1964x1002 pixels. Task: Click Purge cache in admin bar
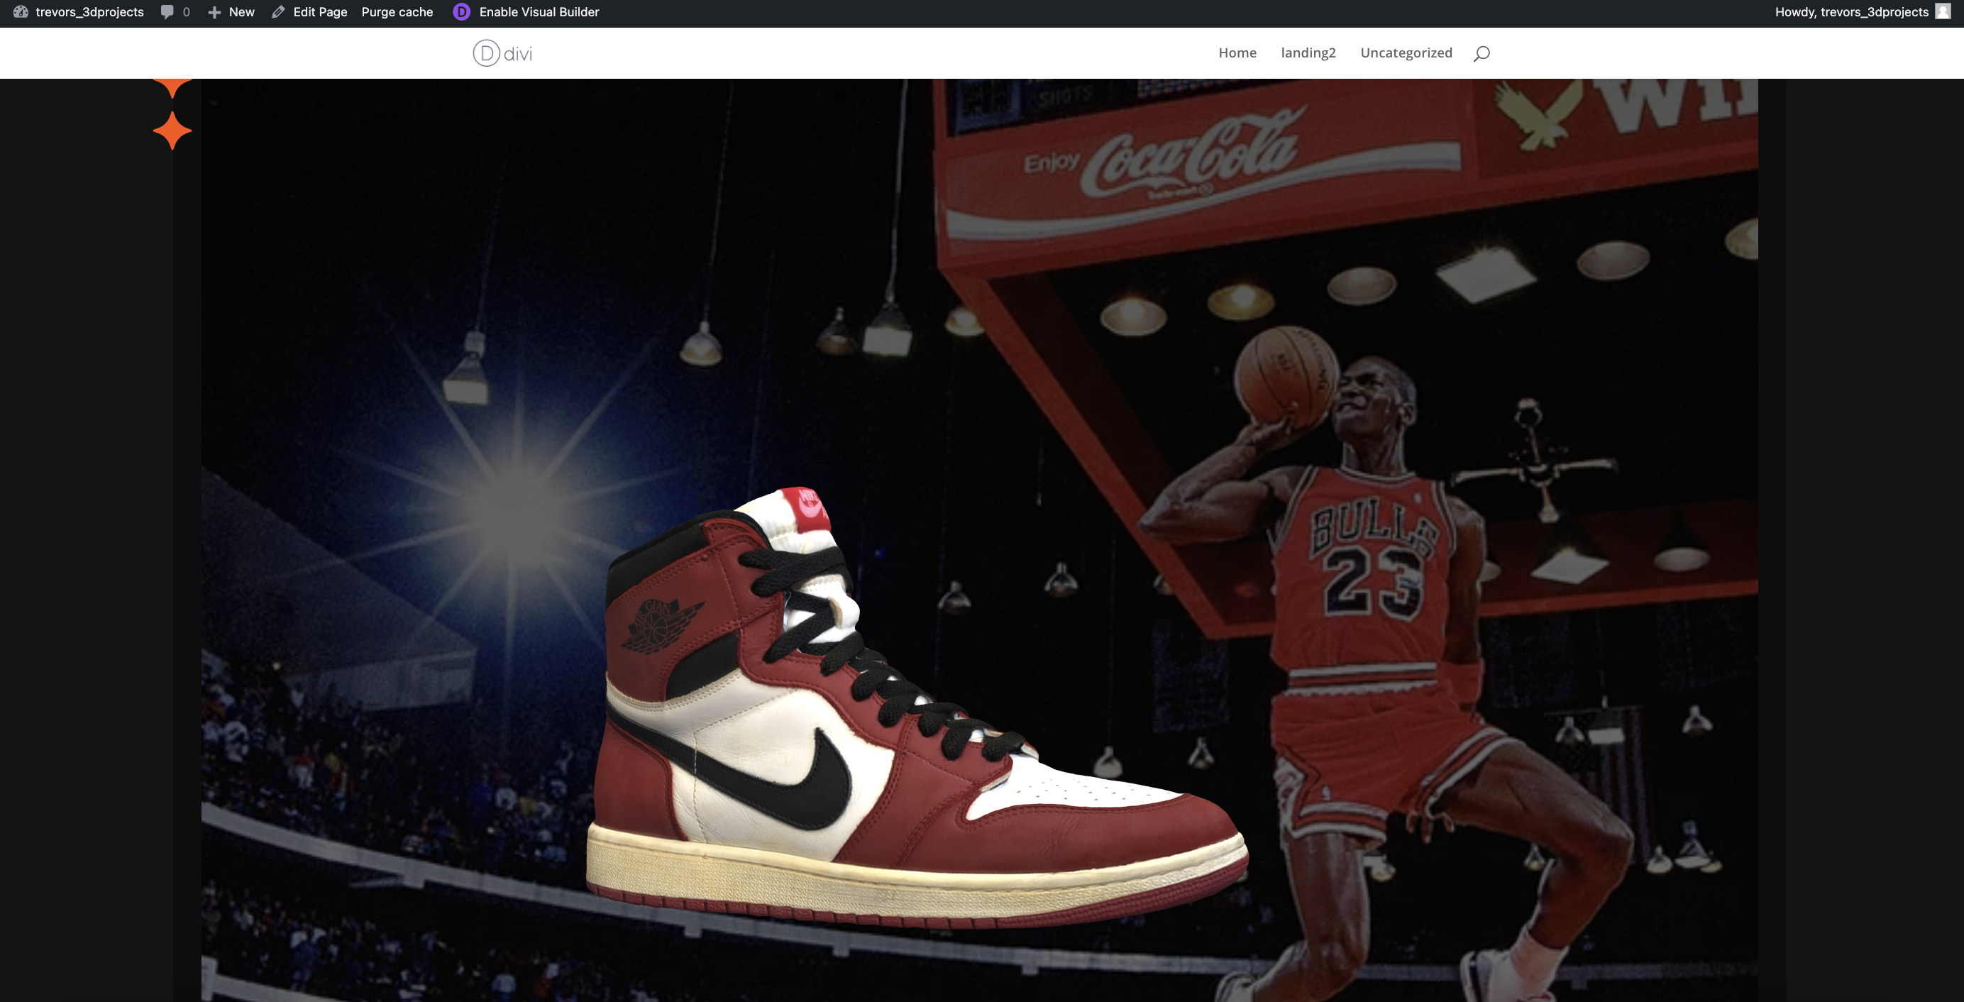point(397,12)
